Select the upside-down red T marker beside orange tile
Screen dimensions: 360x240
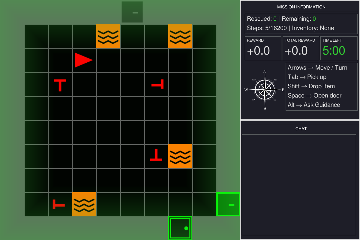tap(156, 155)
